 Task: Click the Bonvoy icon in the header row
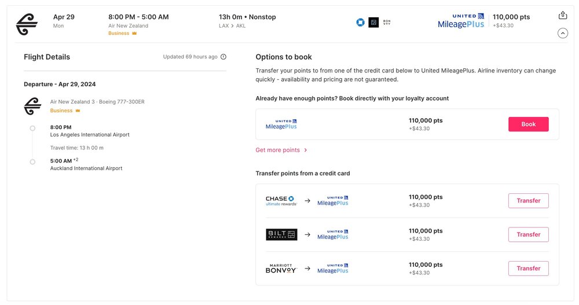387,23
